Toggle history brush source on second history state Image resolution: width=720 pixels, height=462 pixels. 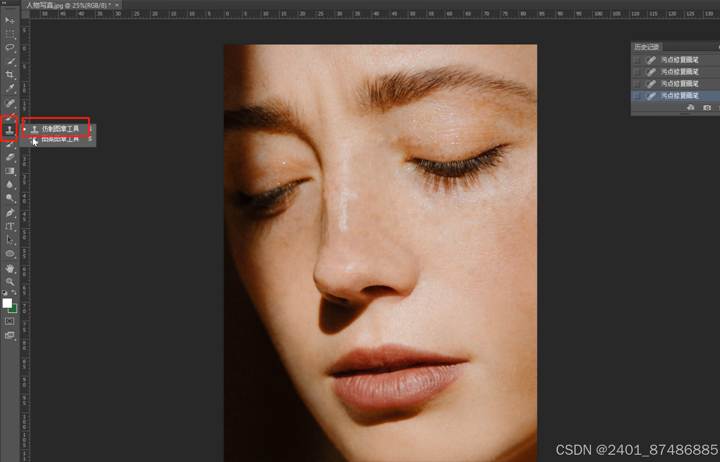pos(637,72)
